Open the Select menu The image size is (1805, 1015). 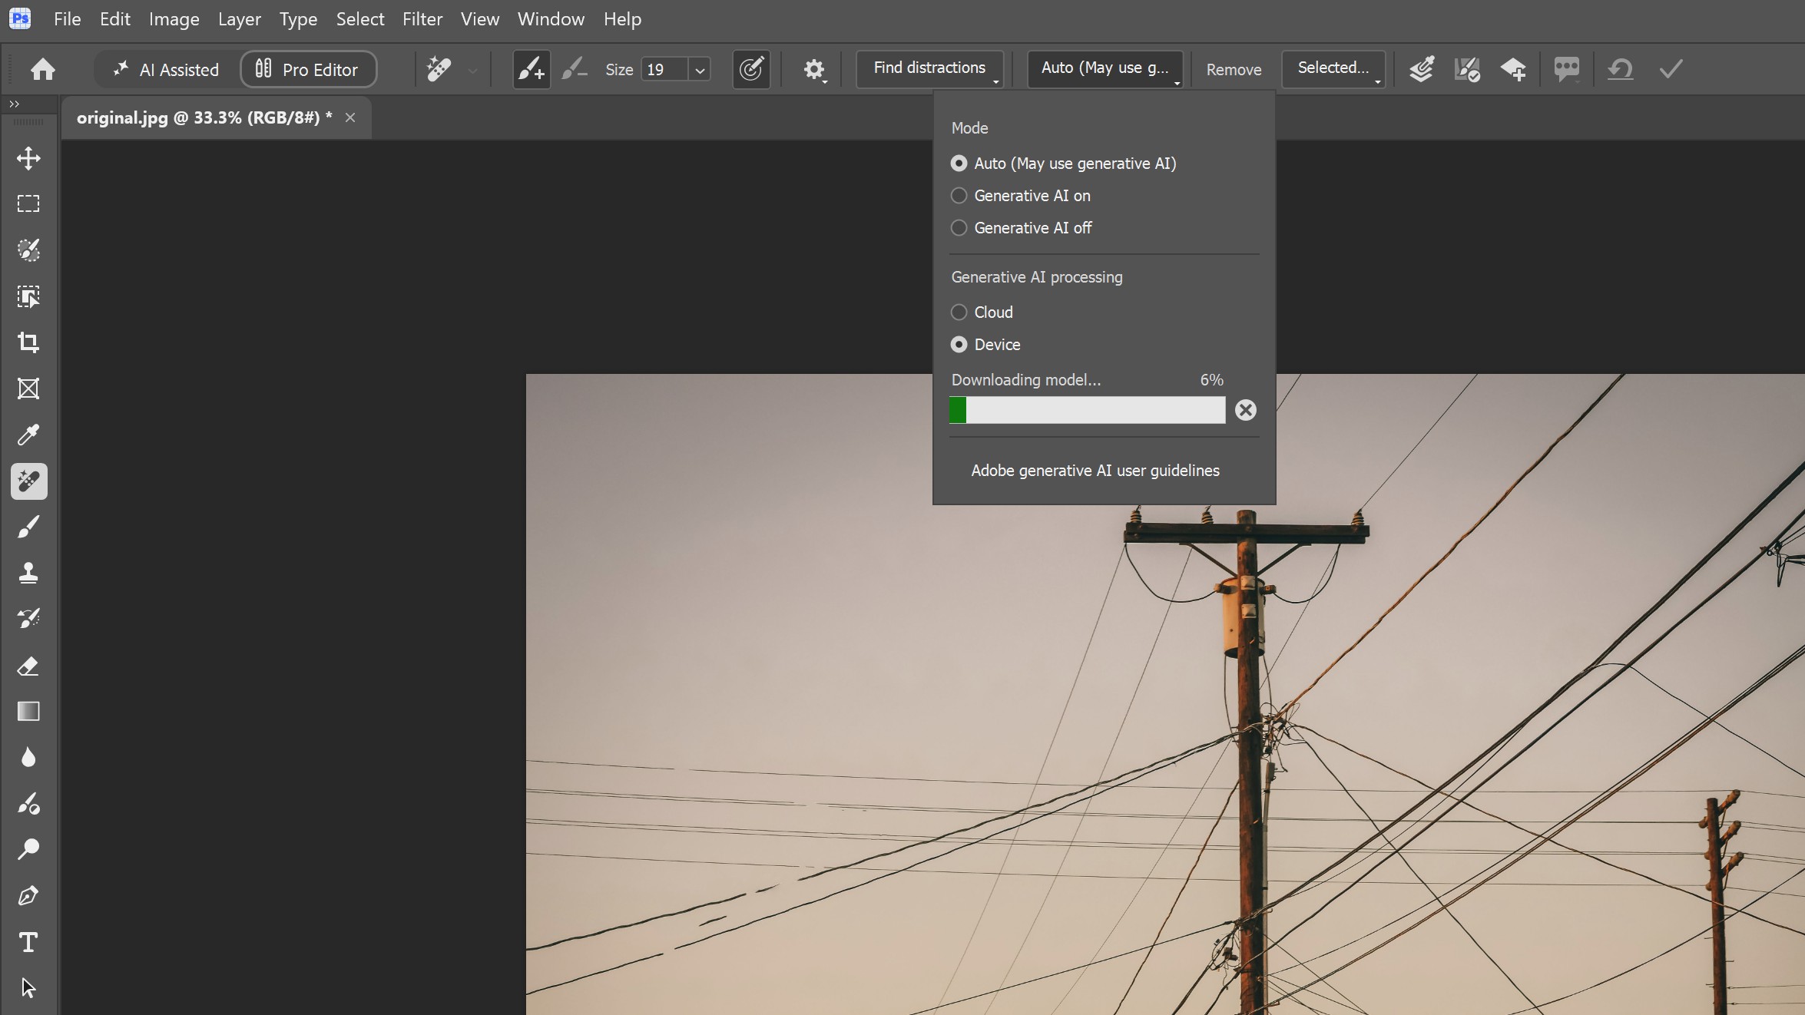tap(360, 19)
